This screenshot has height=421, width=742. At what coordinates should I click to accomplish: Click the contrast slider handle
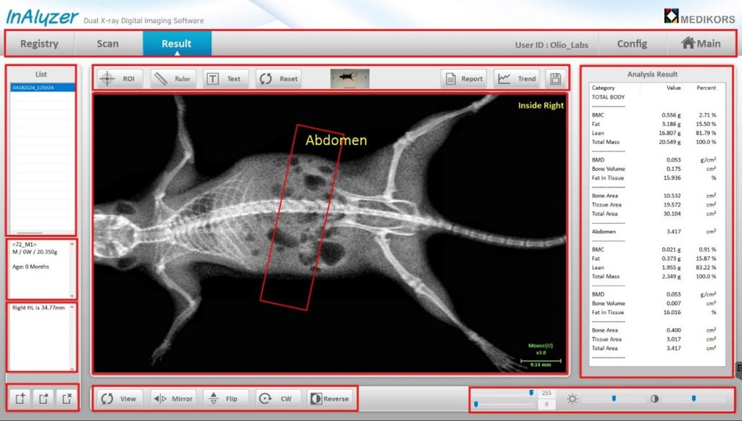(x=693, y=399)
